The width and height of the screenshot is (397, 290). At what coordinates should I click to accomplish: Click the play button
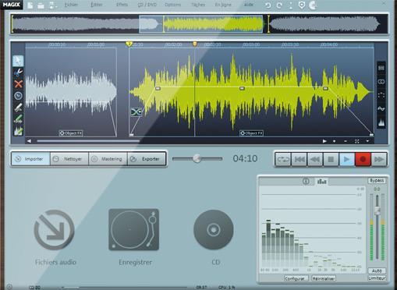pyautogui.click(x=346, y=159)
